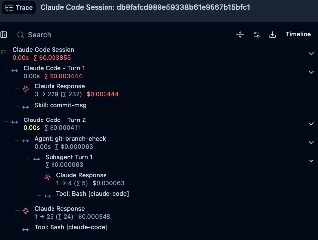Viewport: 318px width, 240px height.
Task: Click the Trace badge icon
Action: (x=9, y=8)
